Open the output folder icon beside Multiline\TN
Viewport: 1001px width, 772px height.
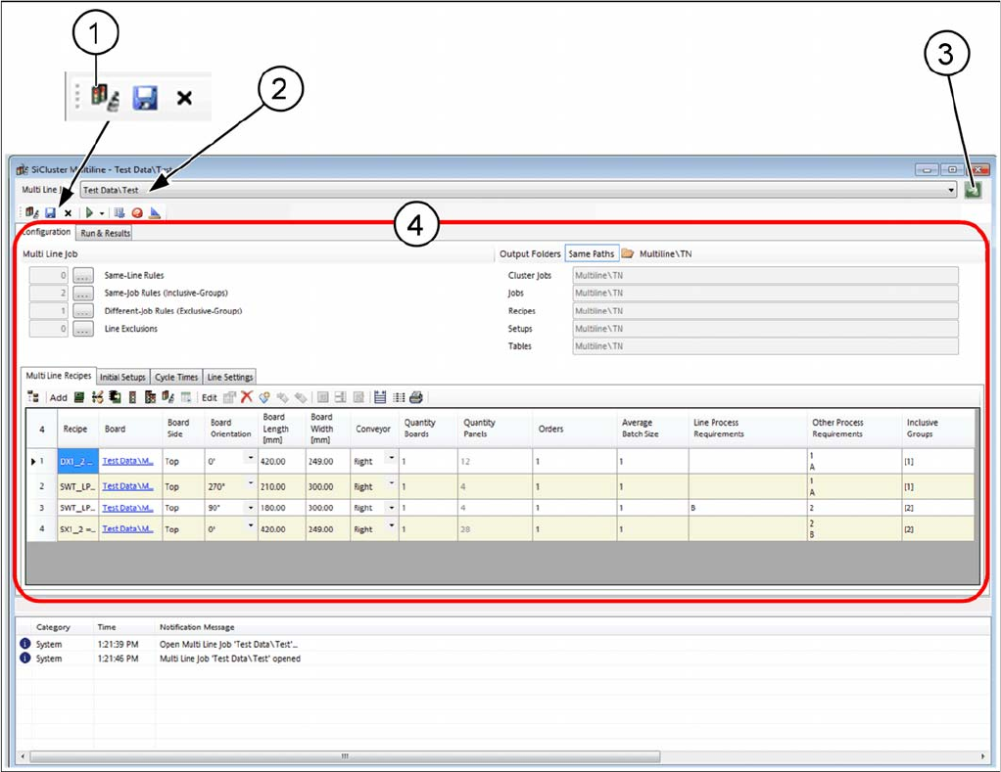[628, 254]
